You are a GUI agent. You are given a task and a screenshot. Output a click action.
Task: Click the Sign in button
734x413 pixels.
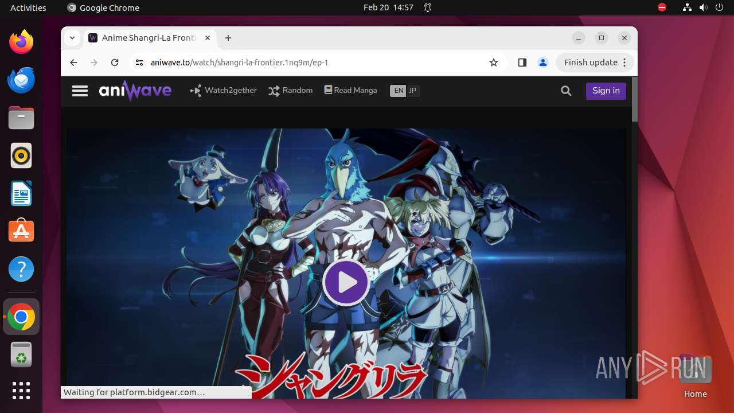[x=606, y=91]
